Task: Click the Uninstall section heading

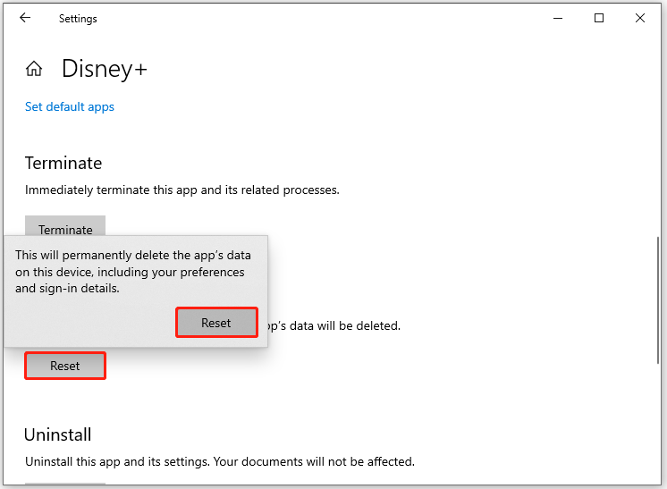Action: [x=58, y=434]
